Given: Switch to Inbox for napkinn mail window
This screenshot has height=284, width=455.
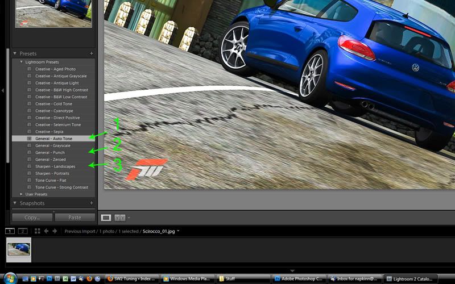Looking at the screenshot, I should click(355, 279).
